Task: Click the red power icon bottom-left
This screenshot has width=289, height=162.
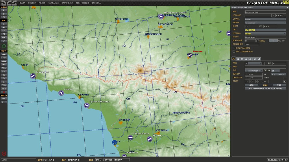Action: click(x=4, y=154)
